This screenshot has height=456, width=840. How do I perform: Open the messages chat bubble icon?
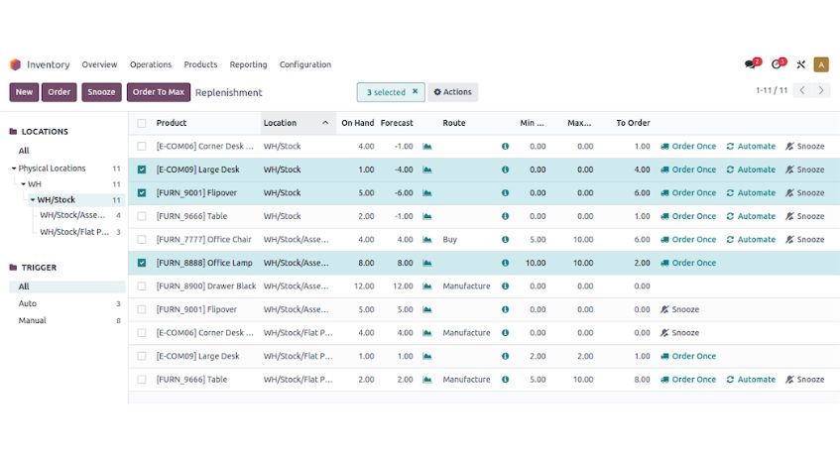[751, 64]
